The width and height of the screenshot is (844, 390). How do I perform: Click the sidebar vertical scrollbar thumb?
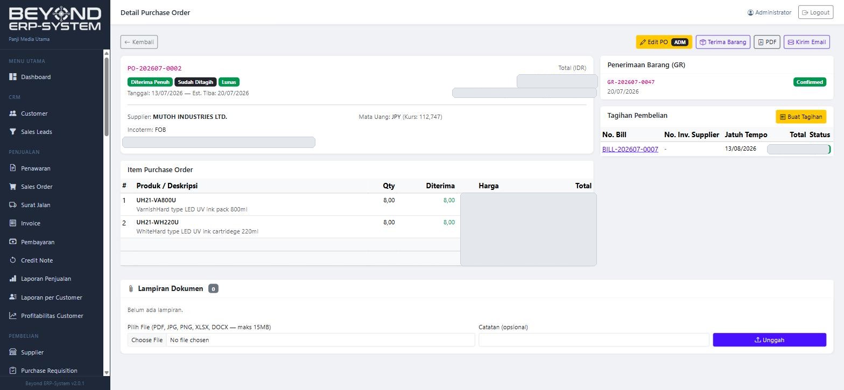107,97
